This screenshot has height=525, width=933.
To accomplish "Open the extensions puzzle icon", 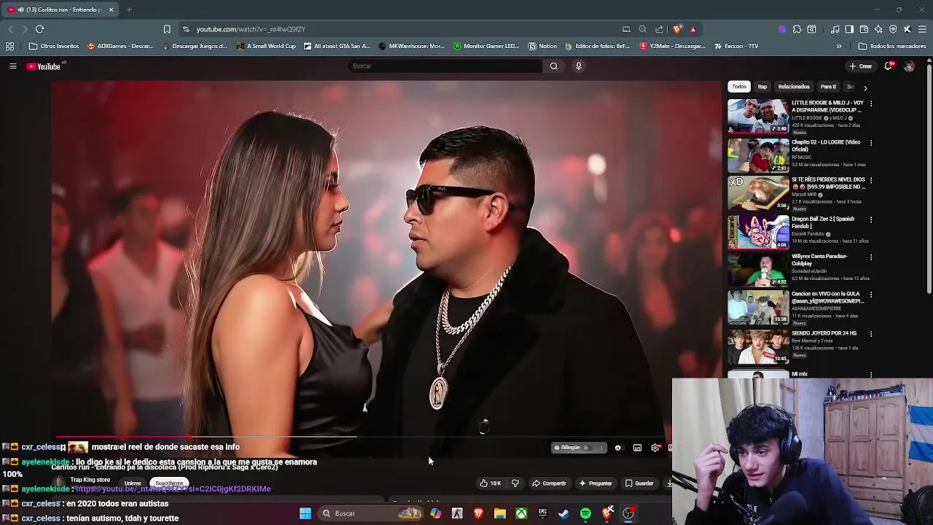I will 797,29.
